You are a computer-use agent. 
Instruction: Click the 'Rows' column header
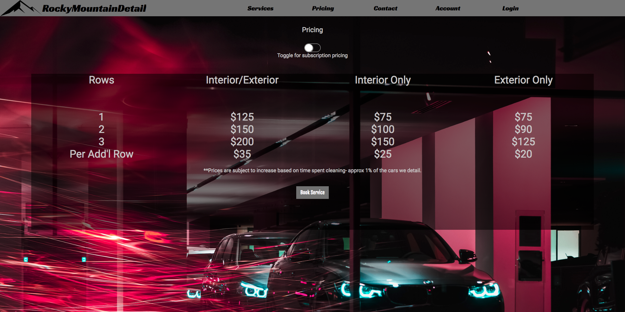coord(102,80)
